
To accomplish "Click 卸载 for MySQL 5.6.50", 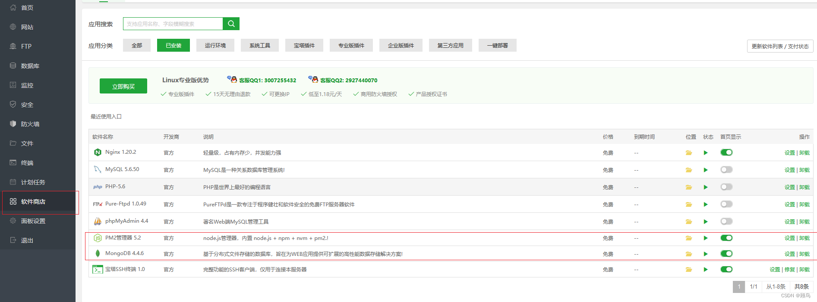I will point(804,170).
